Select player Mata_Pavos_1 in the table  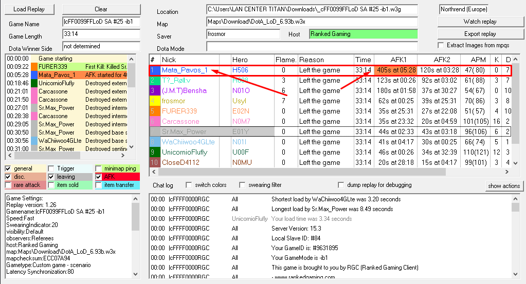click(x=185, y=70)
